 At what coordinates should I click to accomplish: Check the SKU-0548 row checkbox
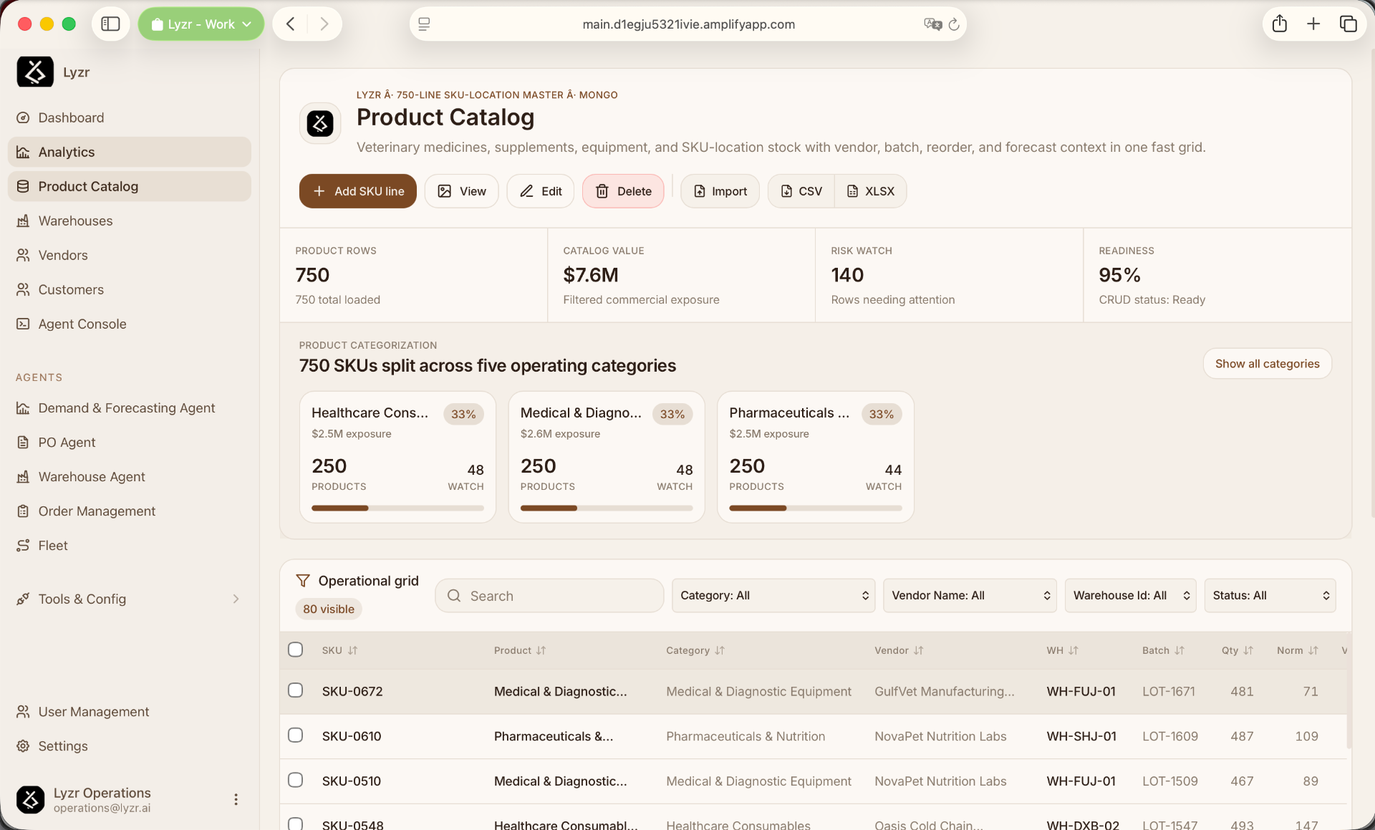295,824
